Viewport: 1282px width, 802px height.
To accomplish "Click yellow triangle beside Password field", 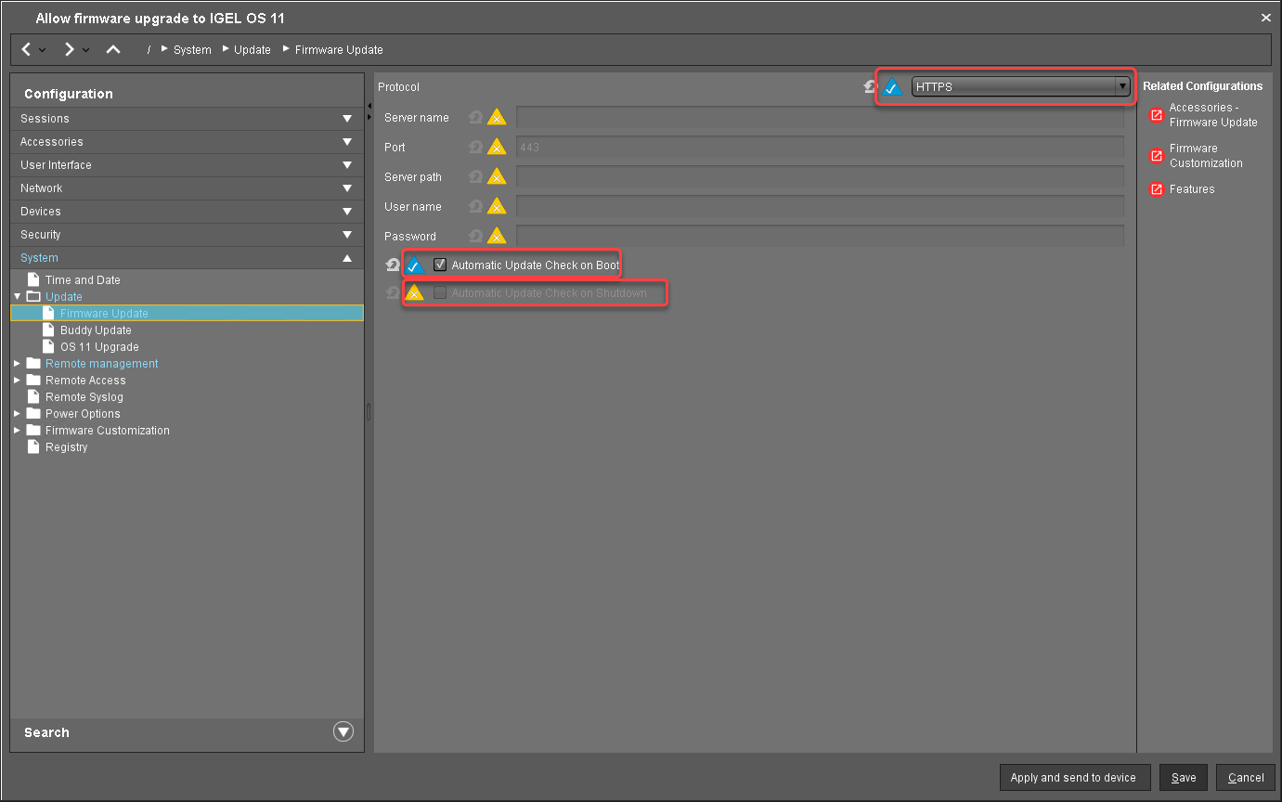I will [x=497, y=237].
